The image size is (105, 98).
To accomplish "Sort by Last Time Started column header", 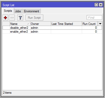I will coord(66,24).
